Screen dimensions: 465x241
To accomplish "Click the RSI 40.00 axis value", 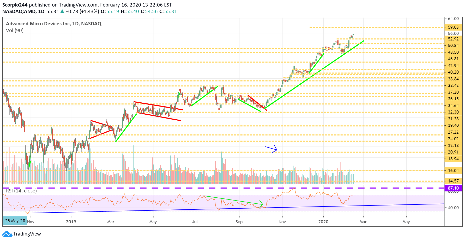I will click(453, 208).
